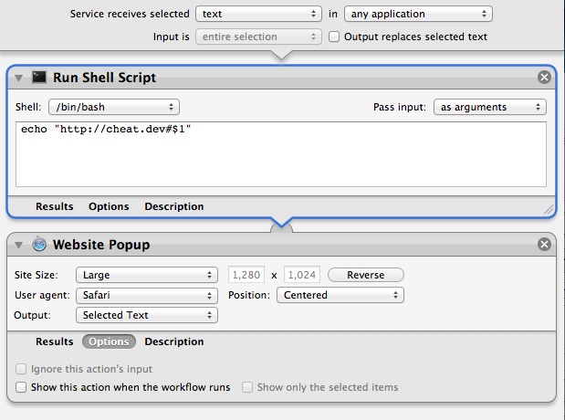This screenshot has width=565, height=420.
Task: Collapse the Website Popup action
Action: 19,245
